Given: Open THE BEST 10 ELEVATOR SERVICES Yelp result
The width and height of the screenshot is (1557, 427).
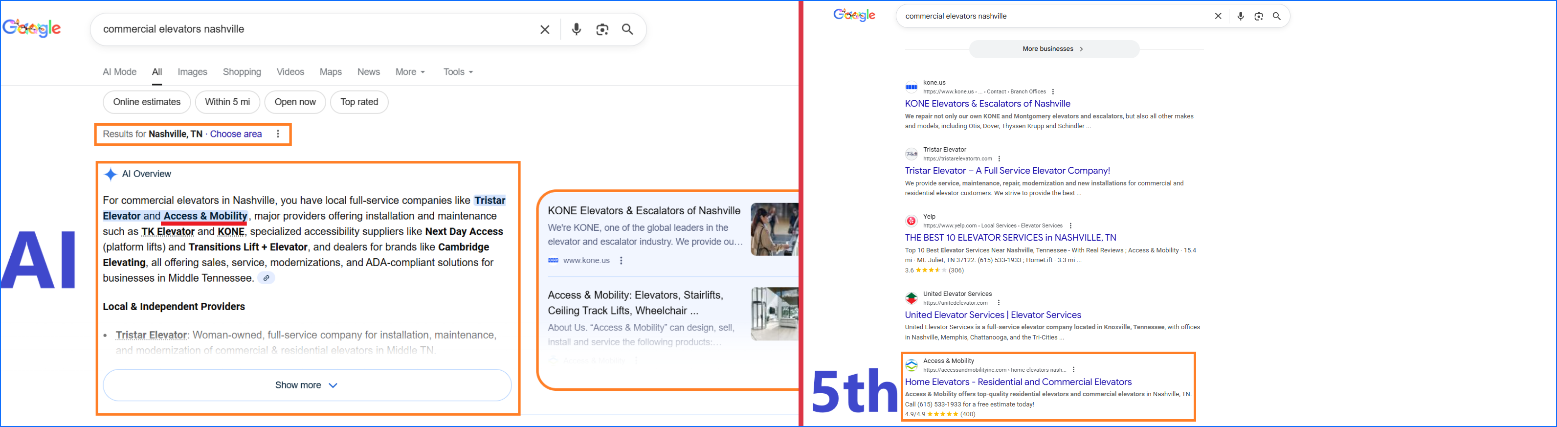Looking at the screenshot, I should click(1010, 238).
